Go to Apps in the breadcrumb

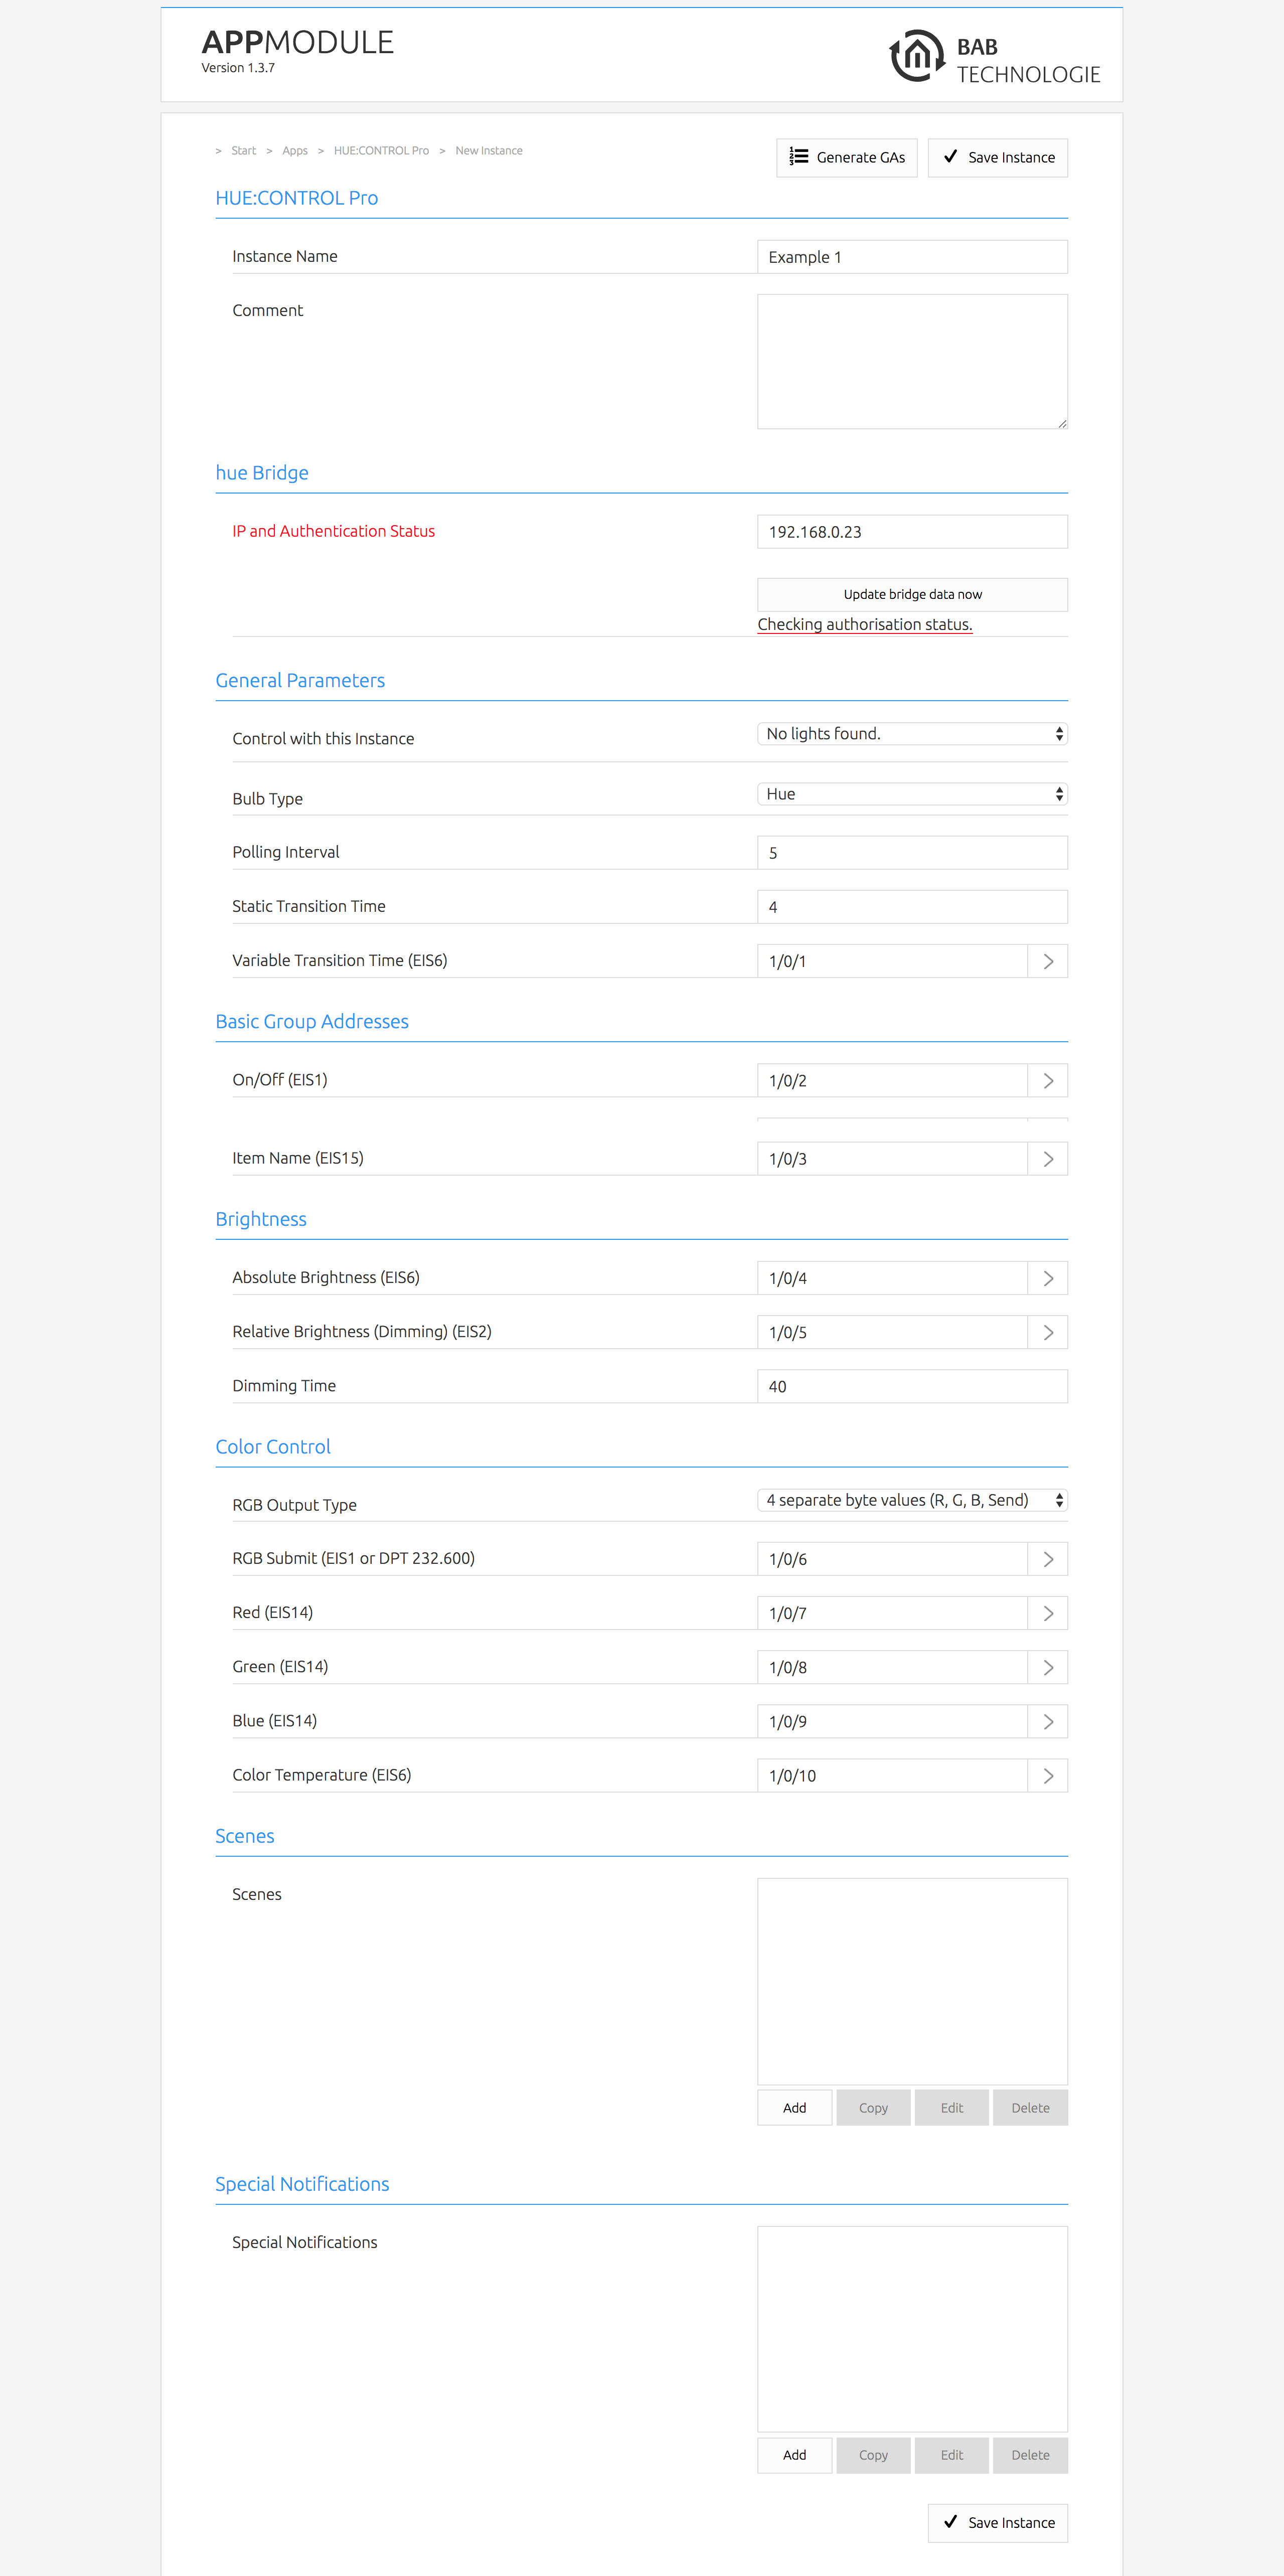point(295,151)
